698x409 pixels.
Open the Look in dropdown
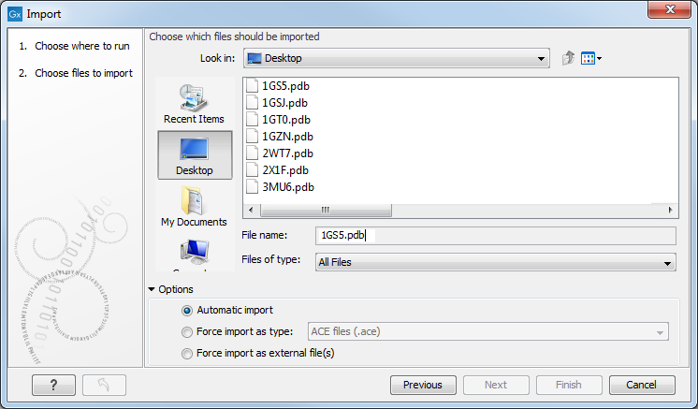[x=395, y=58]
